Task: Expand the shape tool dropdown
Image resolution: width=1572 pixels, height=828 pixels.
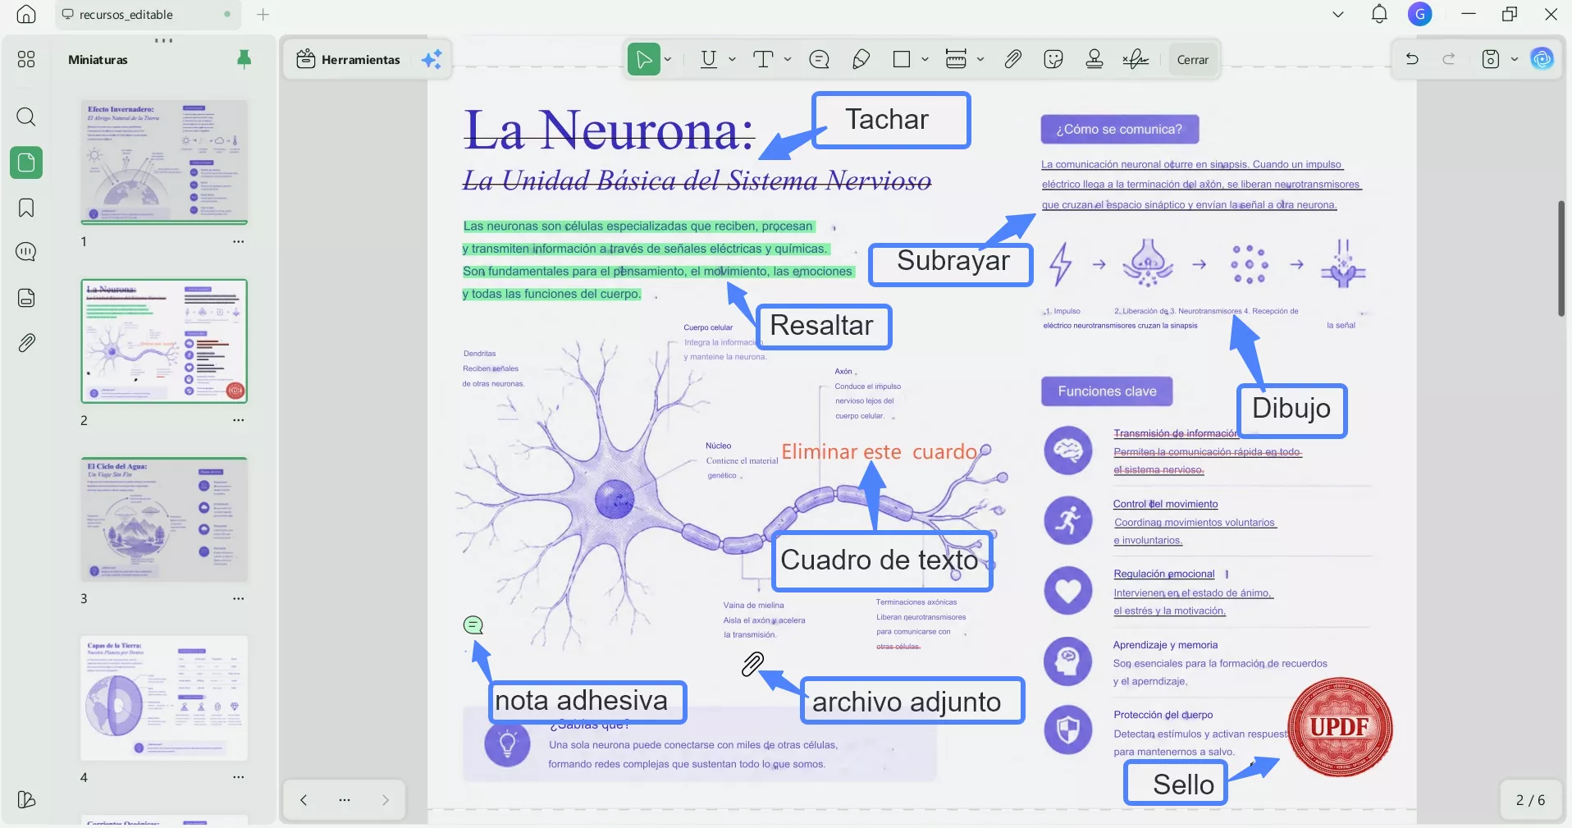Action: (x=925, y=59)
